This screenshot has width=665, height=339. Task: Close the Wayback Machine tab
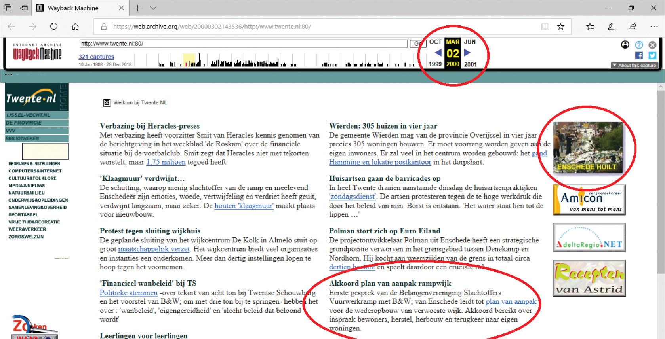pyautogui.click(x=121, y=8)
